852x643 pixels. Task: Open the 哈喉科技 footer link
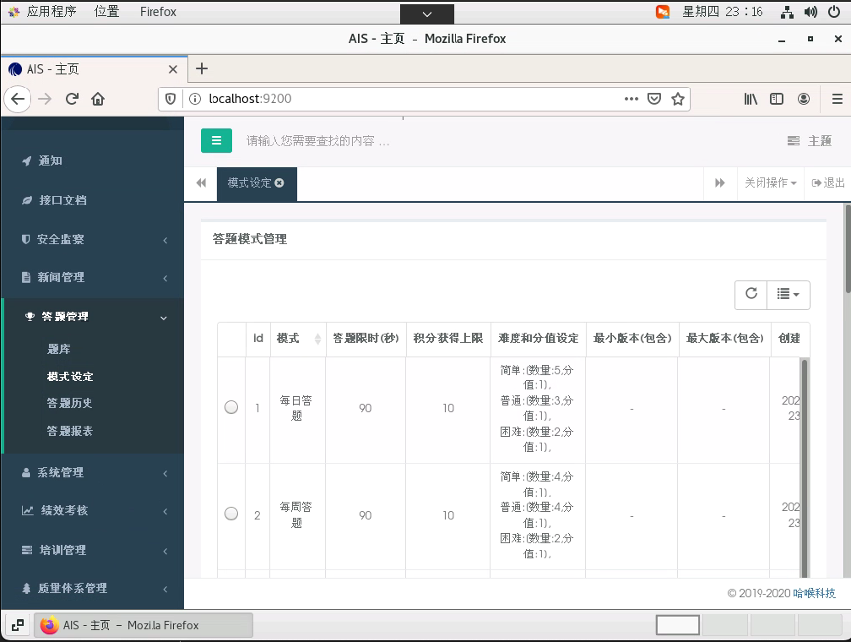click(814, 593)
